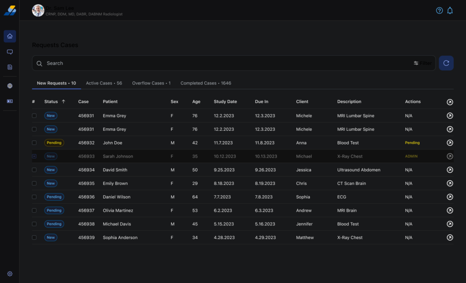Viewport: 466px width, 283px height.
Task: Open the Filter options
Action: click(x=422, y=63)
